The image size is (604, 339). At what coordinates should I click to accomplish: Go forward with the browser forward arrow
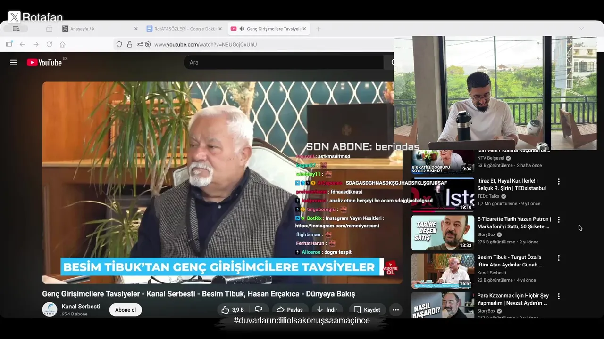coord(36,44)
